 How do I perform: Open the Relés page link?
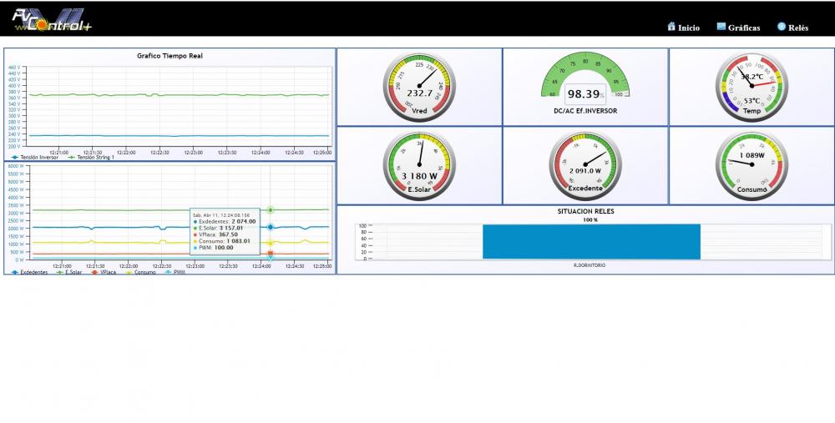[798, 28]
